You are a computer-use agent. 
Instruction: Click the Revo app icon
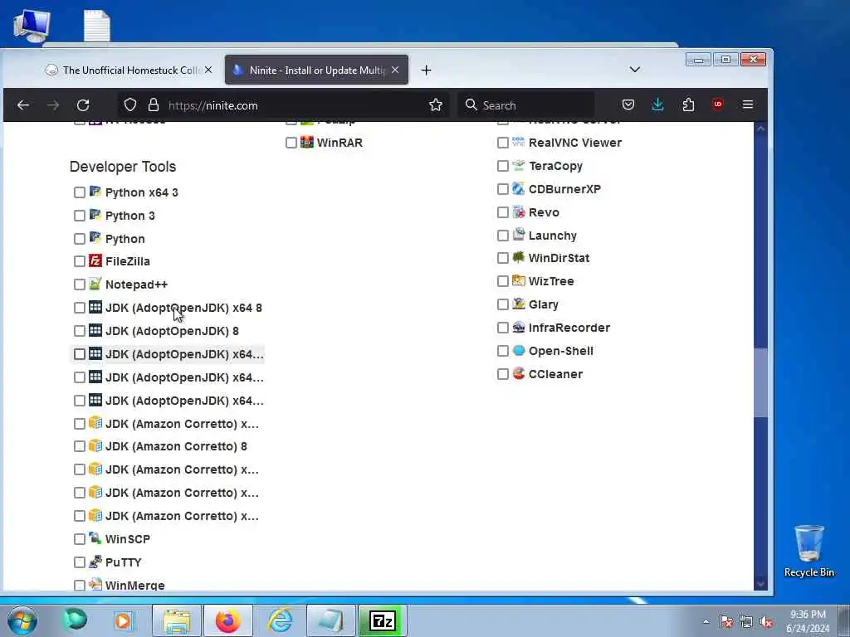519,212
